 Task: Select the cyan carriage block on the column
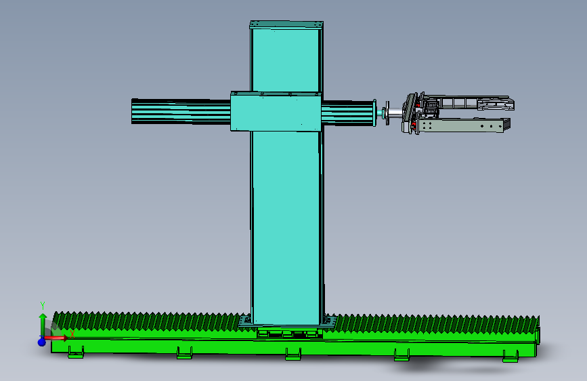pos(276,112)
